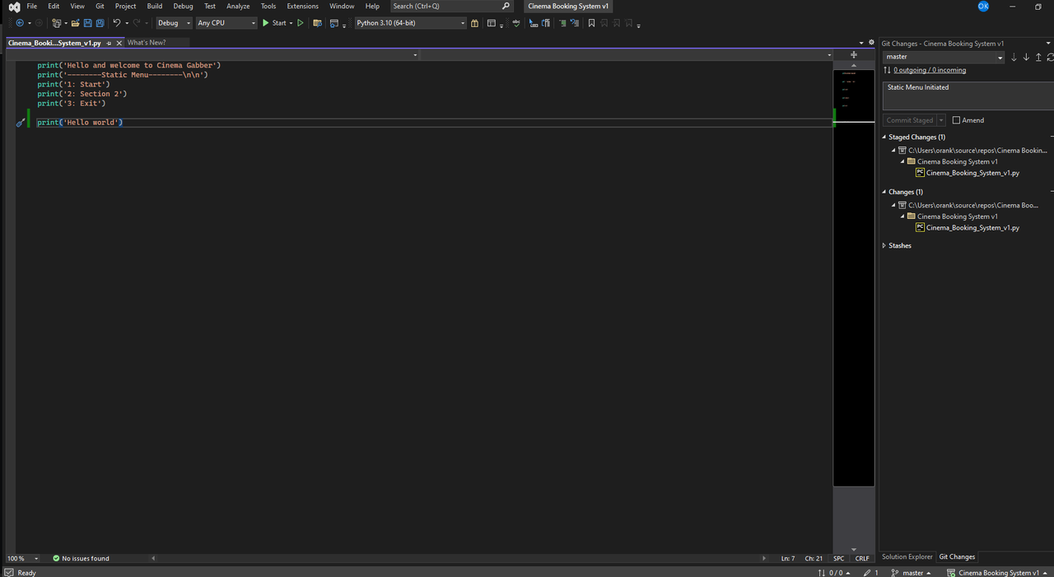The width and height of the screenshot is (1054, 577).
Task: Pin the Cinema_Booking_System_v1.py tab
Action: point(110,43)
